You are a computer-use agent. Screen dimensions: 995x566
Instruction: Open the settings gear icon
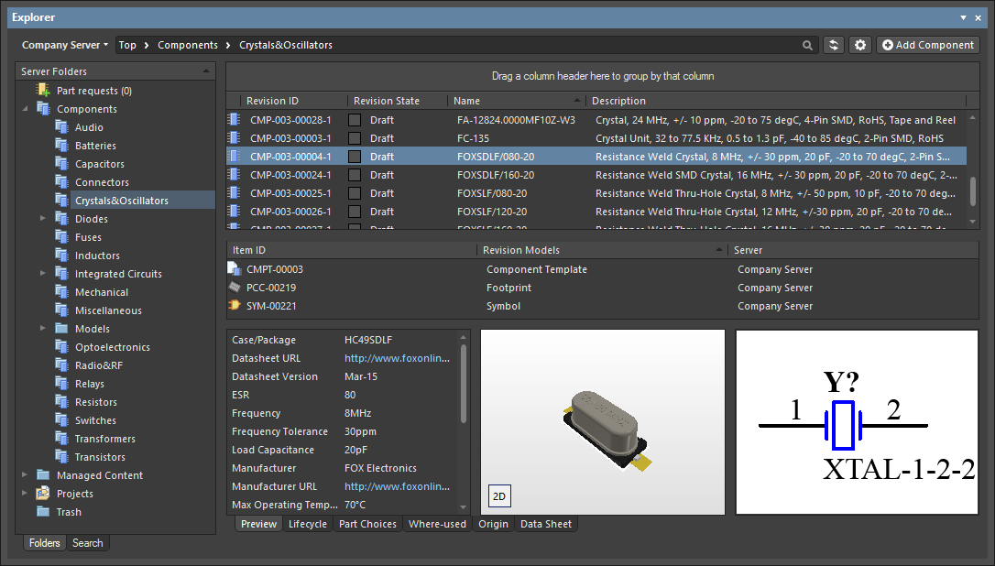859,45
